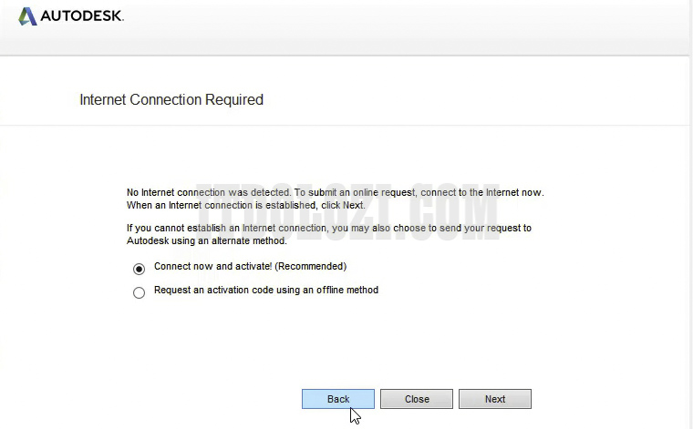The image size is (693, 429).
Task: Click 'Autodesk using an alternate method' text line
Action: 206,240
